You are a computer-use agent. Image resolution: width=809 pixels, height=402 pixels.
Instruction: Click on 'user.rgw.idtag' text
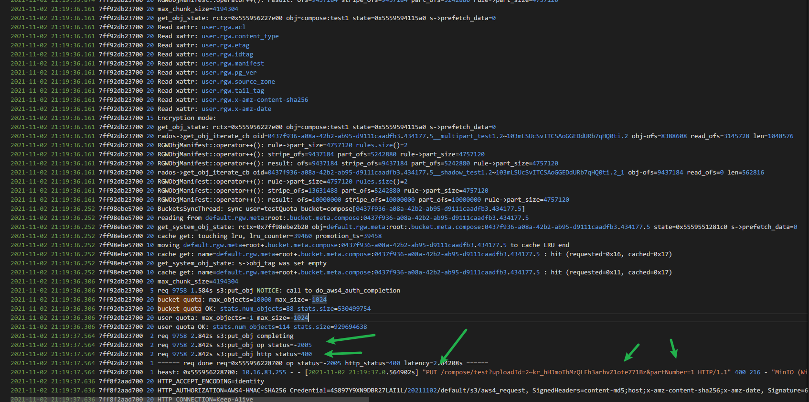pos(227,54)
